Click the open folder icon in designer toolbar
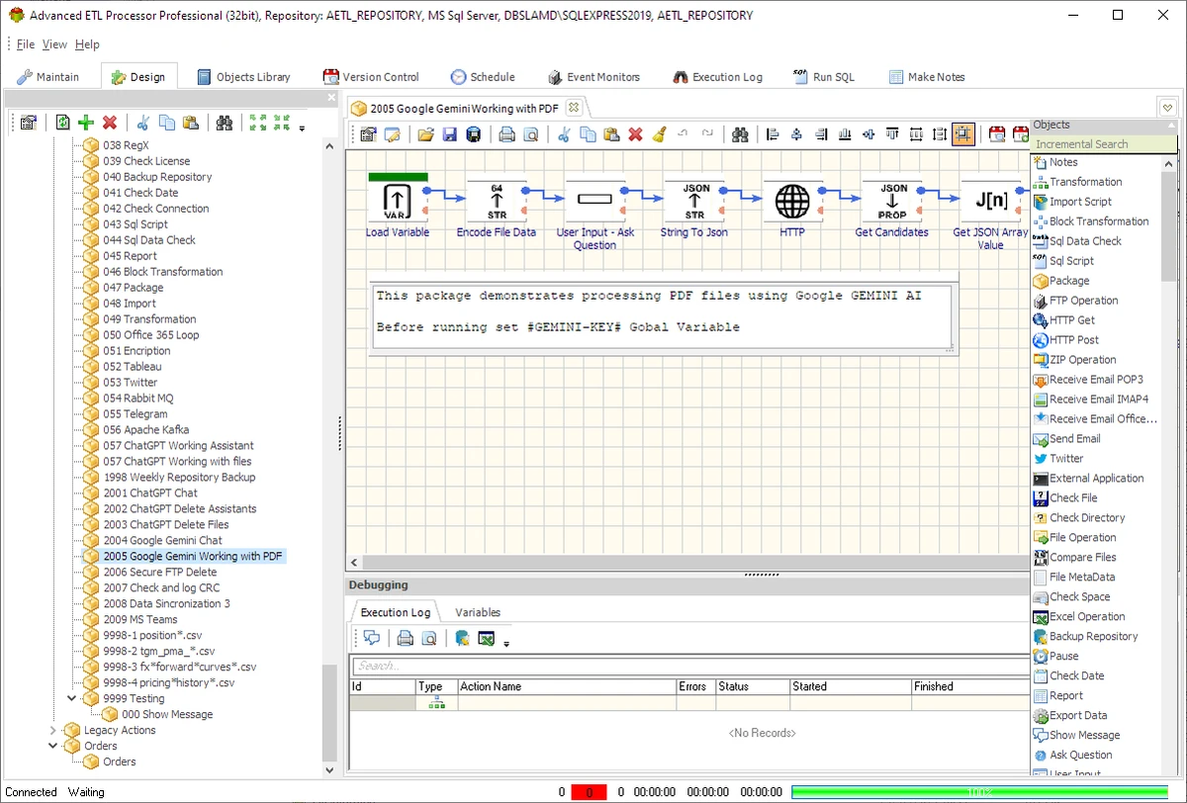 [x=425, y=134]
